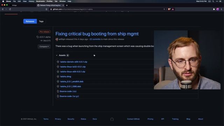Collapse the Assets section
This screenshot has height=126, width=224.
62,55
